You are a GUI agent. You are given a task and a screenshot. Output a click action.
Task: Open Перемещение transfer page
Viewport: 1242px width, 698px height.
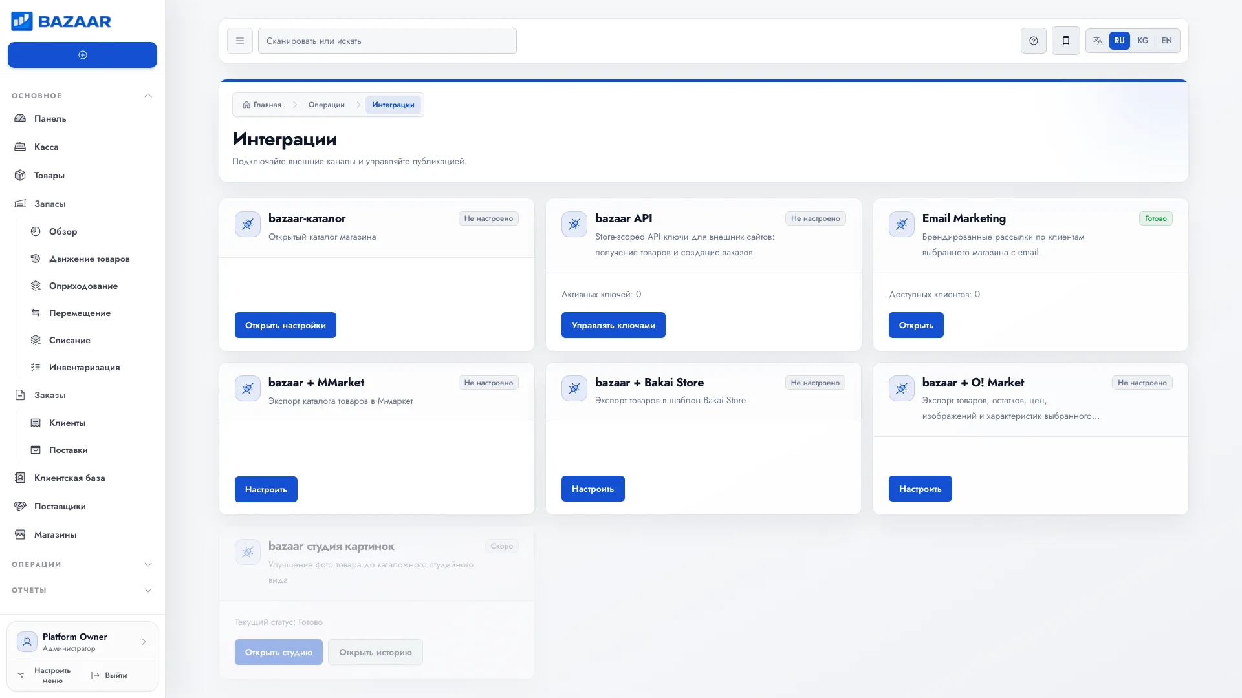point(89,313)
